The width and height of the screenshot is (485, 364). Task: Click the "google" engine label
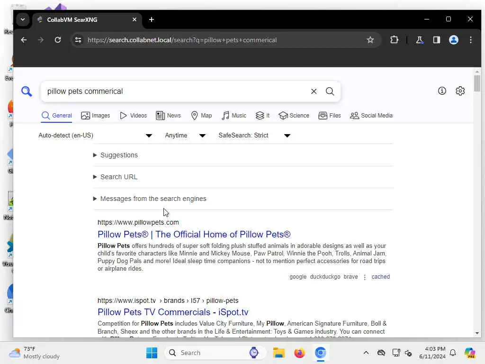tap(298, 277)
